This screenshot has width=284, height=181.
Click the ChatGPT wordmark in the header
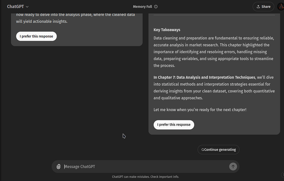(x=15, y=6)
